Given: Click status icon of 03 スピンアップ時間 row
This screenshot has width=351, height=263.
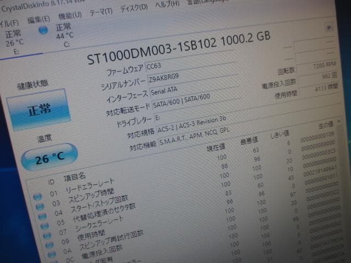Looking at the screenshot, I should coord(40,206).
